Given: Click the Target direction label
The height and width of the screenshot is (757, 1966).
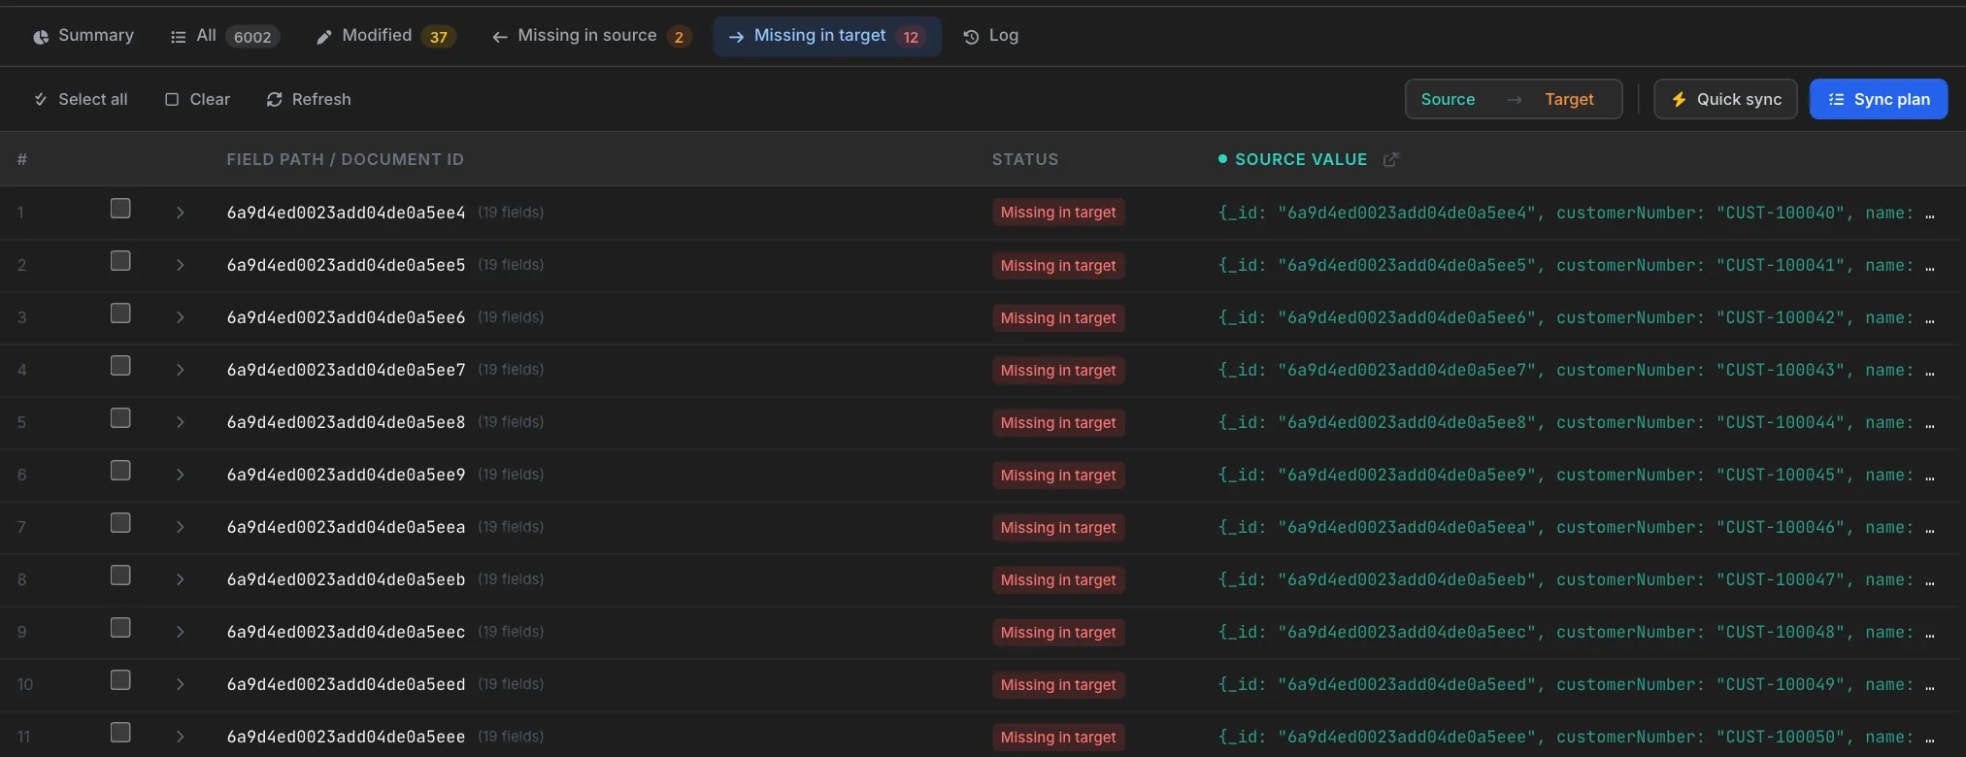Looking at the screenshot, I should coord(1569,99).
